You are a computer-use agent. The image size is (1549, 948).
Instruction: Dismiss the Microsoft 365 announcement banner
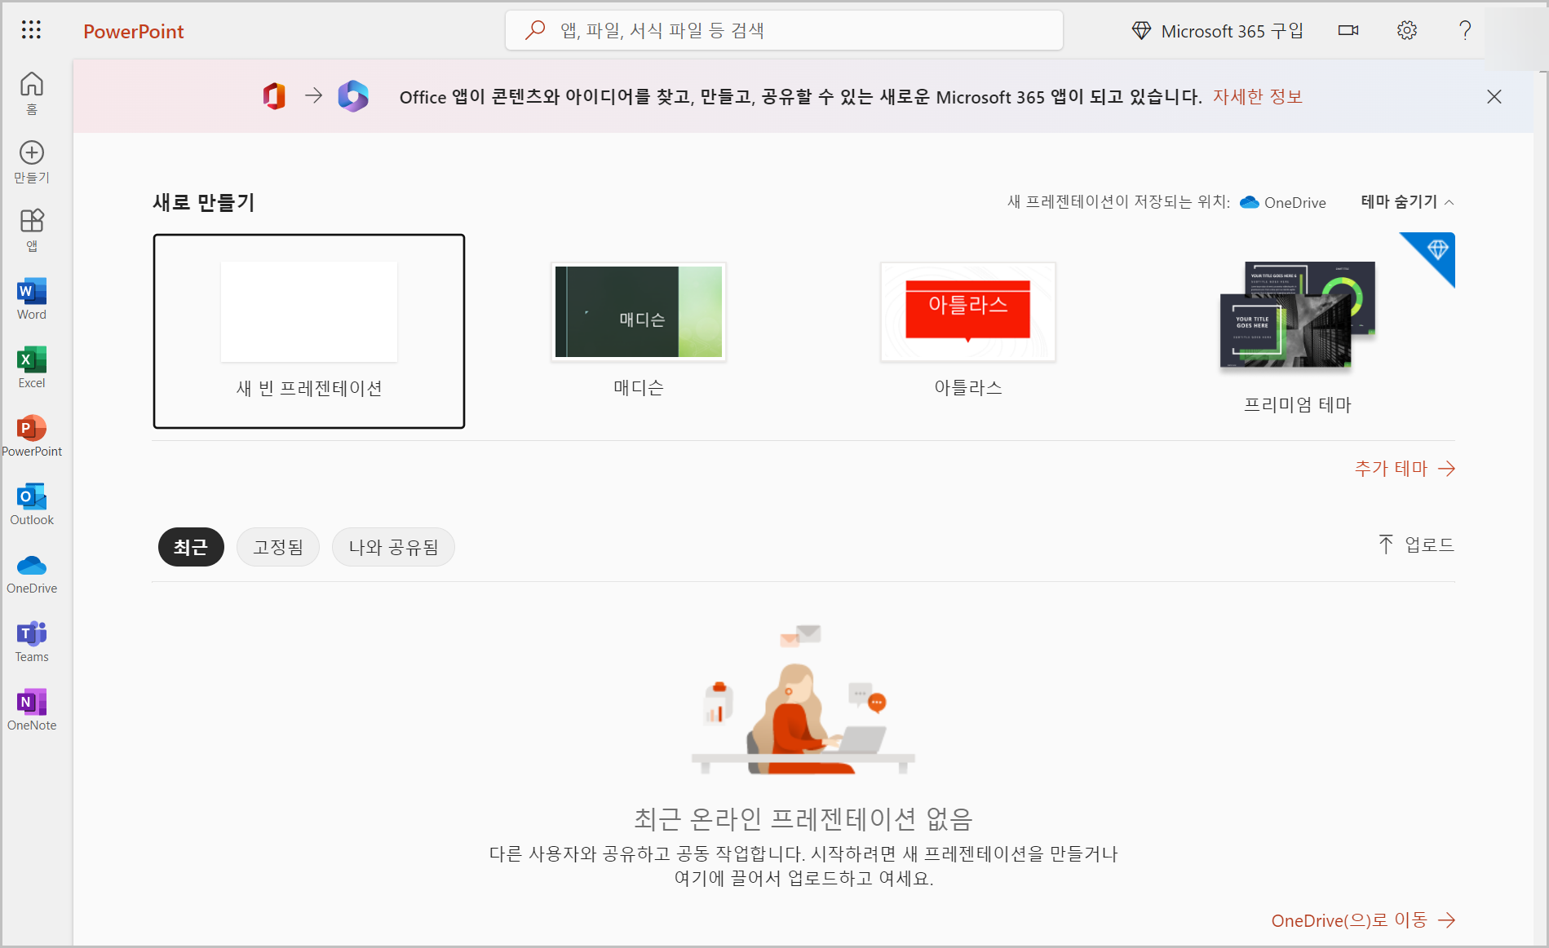1494,97
